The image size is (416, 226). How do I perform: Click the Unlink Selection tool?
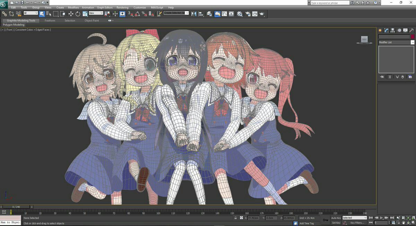coord(11,14)
